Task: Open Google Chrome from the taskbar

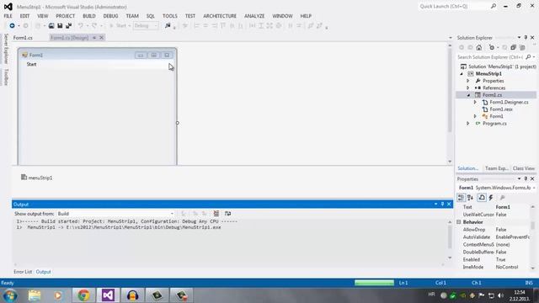Action: (83, 295)
